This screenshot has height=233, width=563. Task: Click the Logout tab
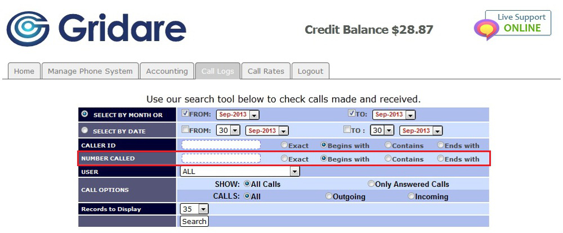click(310, 71)
